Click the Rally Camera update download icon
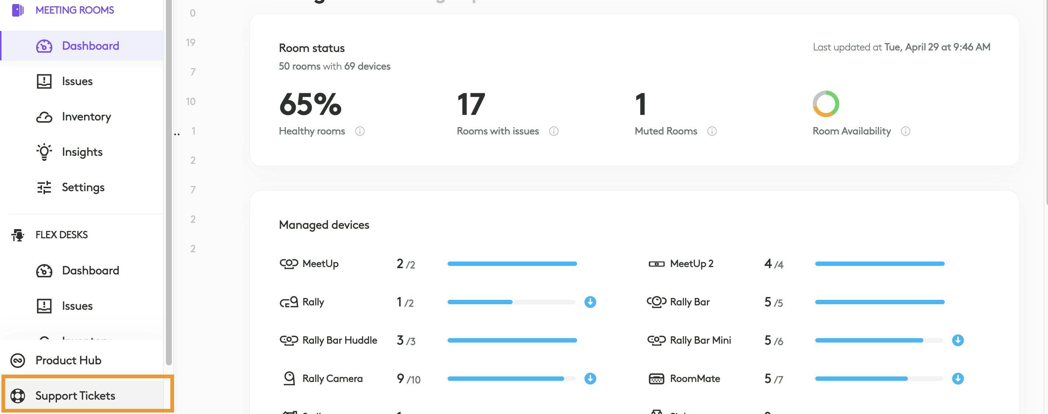The image size is (1048, 414). click(x=590, y=379)
